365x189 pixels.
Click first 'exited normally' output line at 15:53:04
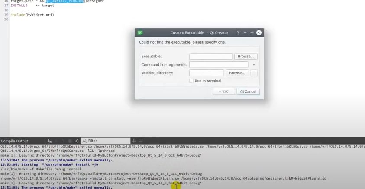click(56, 160)
